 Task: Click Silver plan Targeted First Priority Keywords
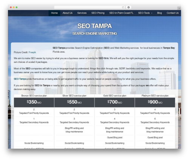click(74, 113)
